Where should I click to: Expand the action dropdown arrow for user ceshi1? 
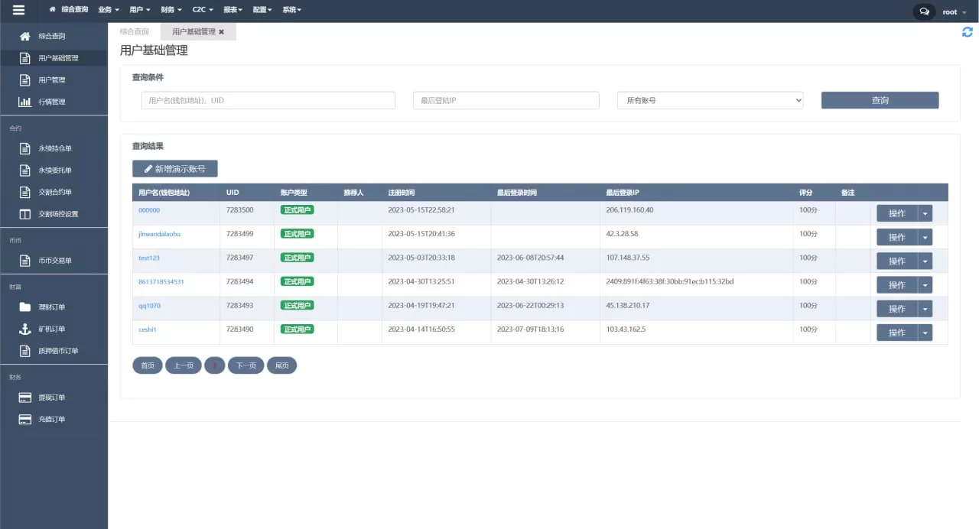coord(925,333)
